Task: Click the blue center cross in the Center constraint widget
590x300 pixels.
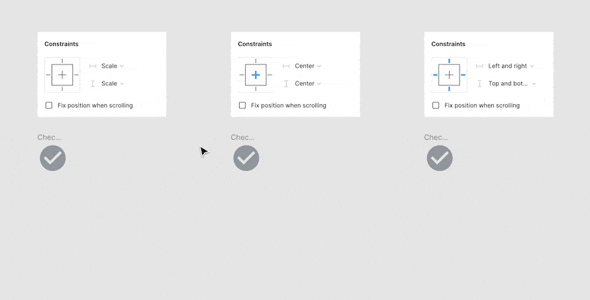Action: (256, 75)
